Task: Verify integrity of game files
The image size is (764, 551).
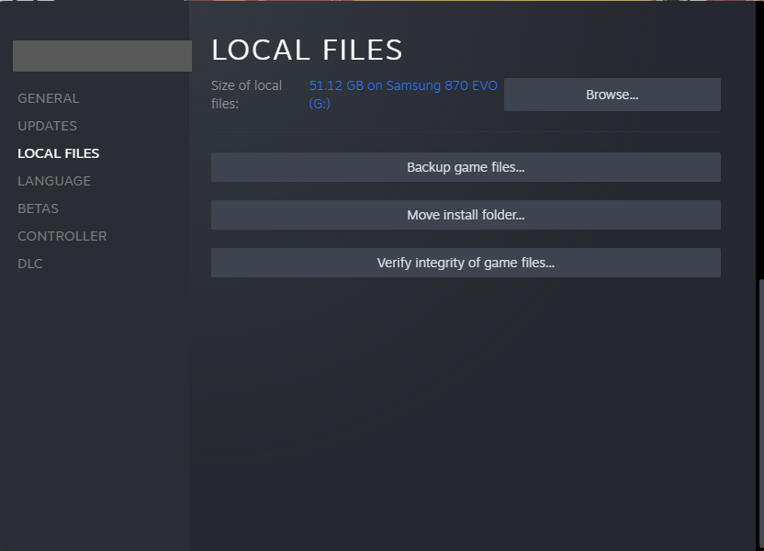Action: [466, 263]
